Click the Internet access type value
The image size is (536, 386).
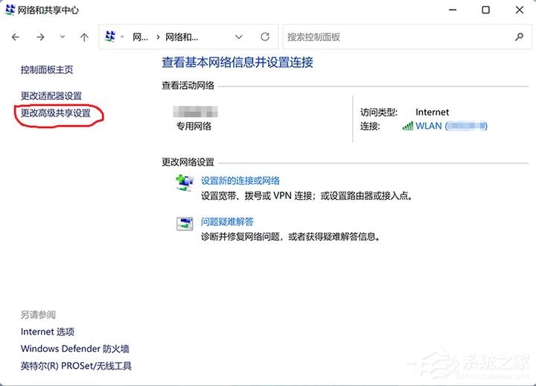tap(432, 113)
